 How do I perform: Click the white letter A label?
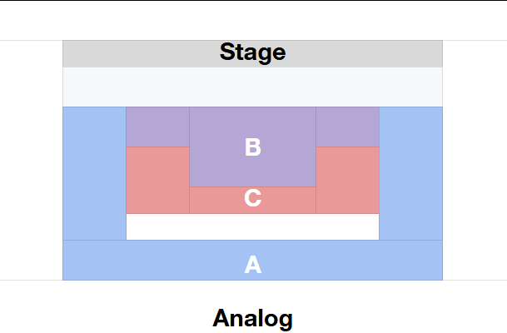(253, 265)
